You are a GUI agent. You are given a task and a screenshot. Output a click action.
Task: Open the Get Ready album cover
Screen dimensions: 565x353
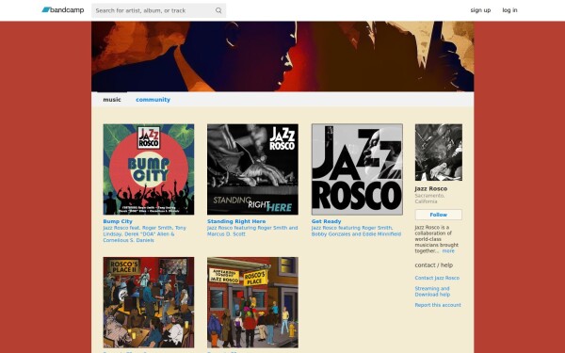pos(357,169)
